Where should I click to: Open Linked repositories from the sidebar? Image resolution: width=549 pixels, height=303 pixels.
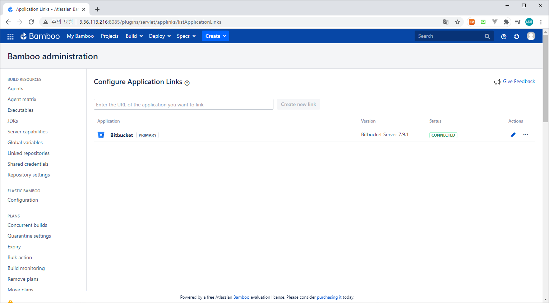[28, 153]
